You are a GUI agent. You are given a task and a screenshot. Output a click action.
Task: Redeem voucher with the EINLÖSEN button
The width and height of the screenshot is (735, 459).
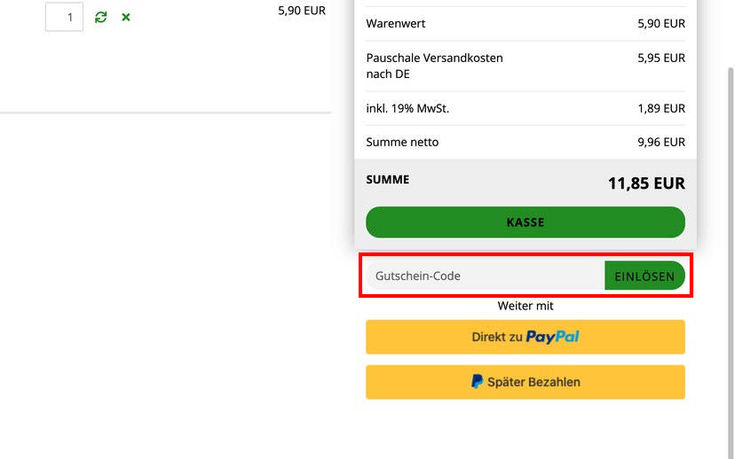coord(644,276)
